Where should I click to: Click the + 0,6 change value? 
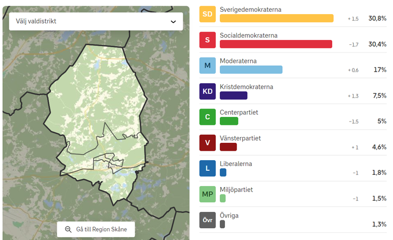point(353,70)
